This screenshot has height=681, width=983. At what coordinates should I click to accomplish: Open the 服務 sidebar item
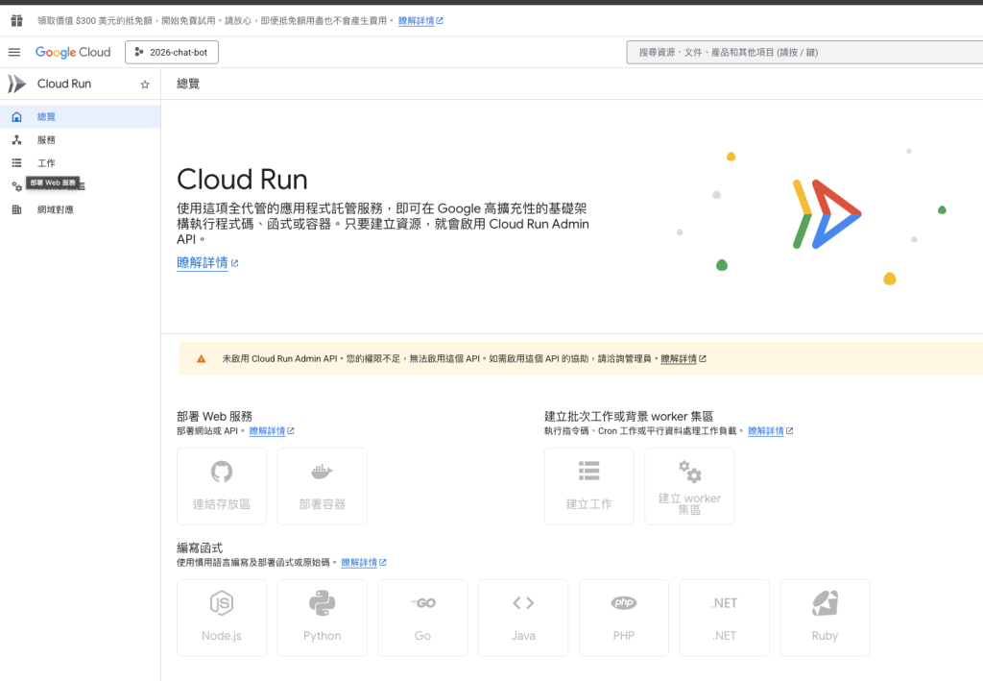click(x=81, y=140)
